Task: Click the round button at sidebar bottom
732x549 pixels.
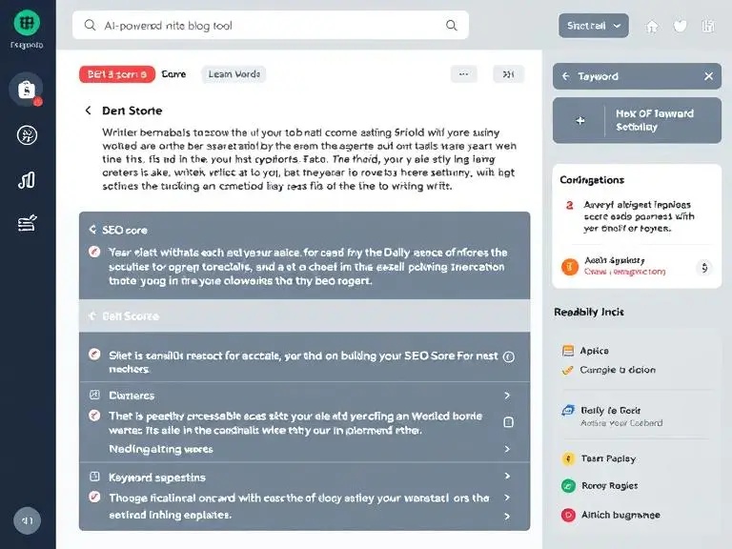Action: 27,520
